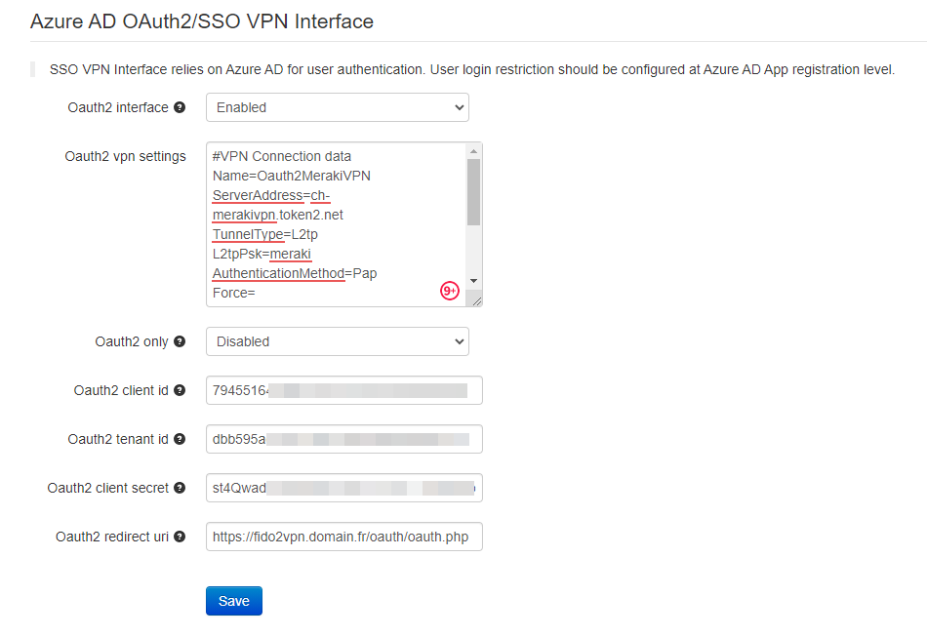Click scrollbar down arrow in vpn settings

click(x=473, y=281)
